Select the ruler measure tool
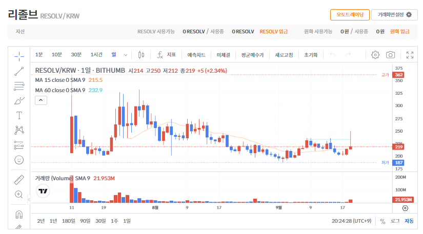Screen dimensions: 423x234 (19, 180)
